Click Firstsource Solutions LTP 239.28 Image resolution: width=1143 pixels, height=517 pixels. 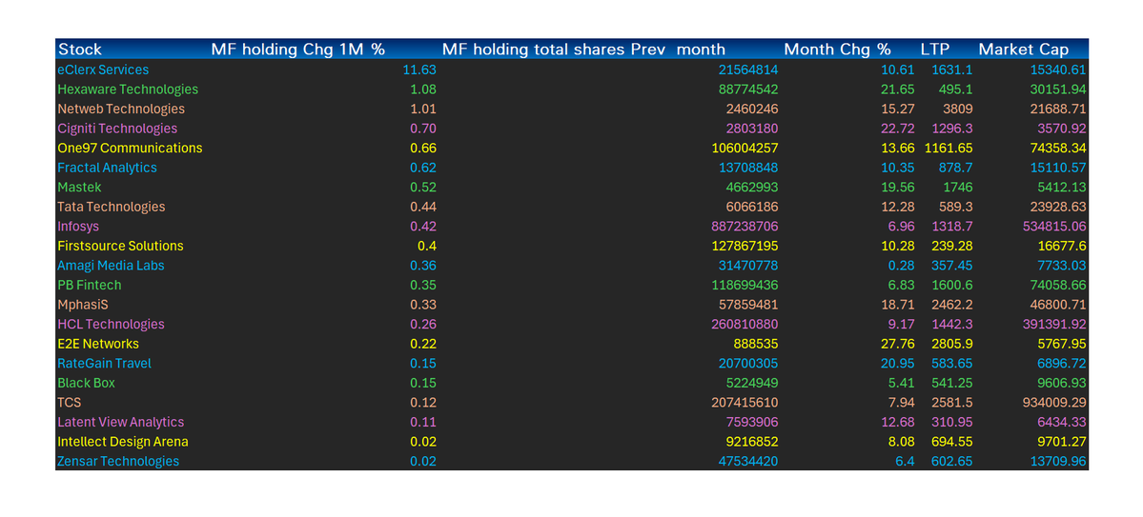(952, 246)
